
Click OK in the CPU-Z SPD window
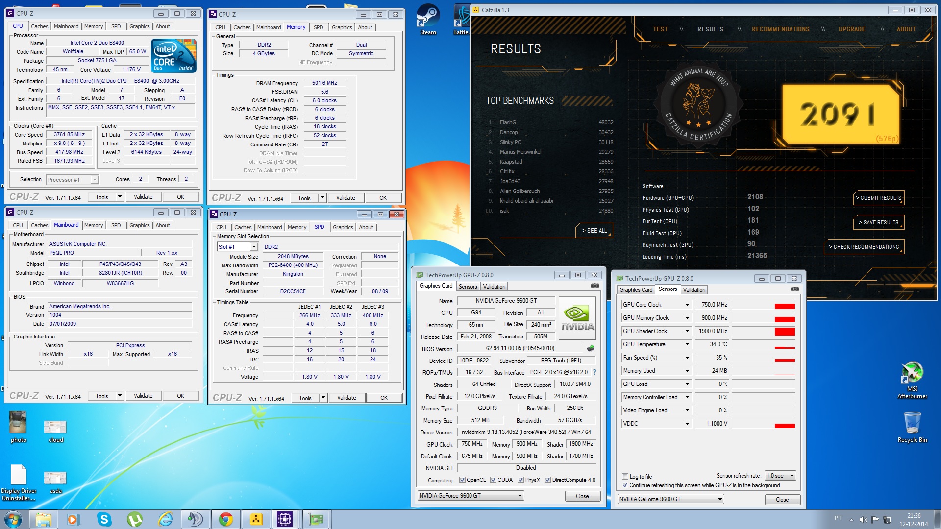pos(384,398)
